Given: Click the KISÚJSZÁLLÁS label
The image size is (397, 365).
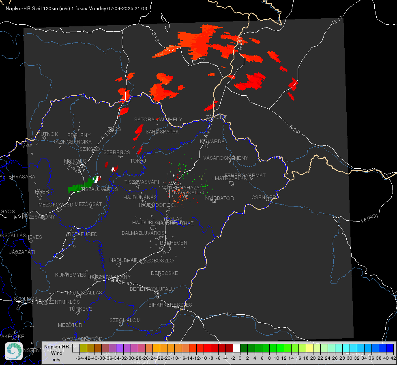Looking at the screenshot, I should coord(84,292).
